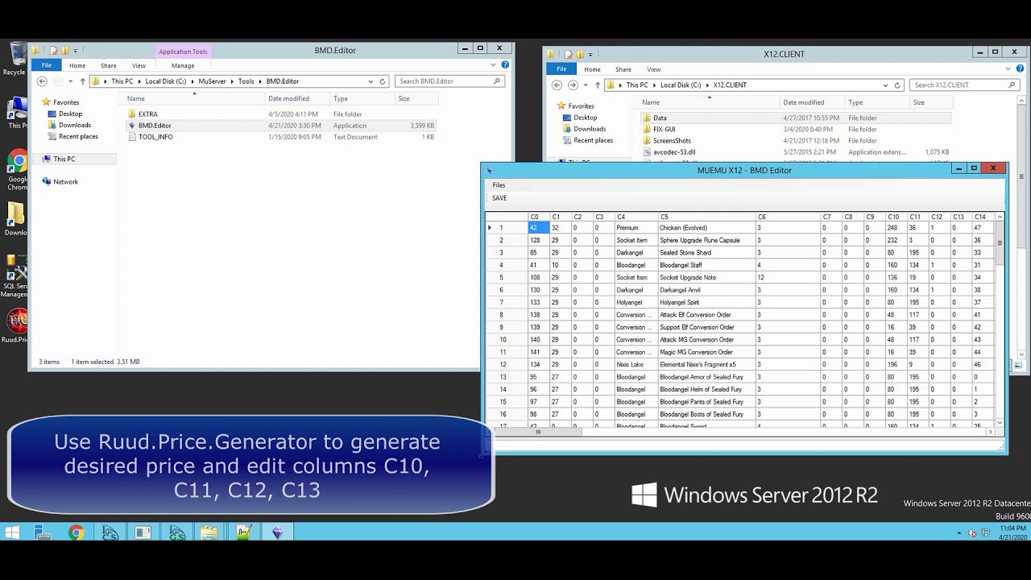This screenshot has height=580, width=1031.
Task: Expand the ribbon in X12.CLIENT explorer window
Action: pyautogui.click(x=1008, y=69)
